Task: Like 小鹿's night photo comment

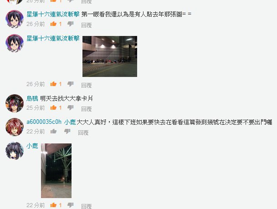Action: [x=53, y=205]
